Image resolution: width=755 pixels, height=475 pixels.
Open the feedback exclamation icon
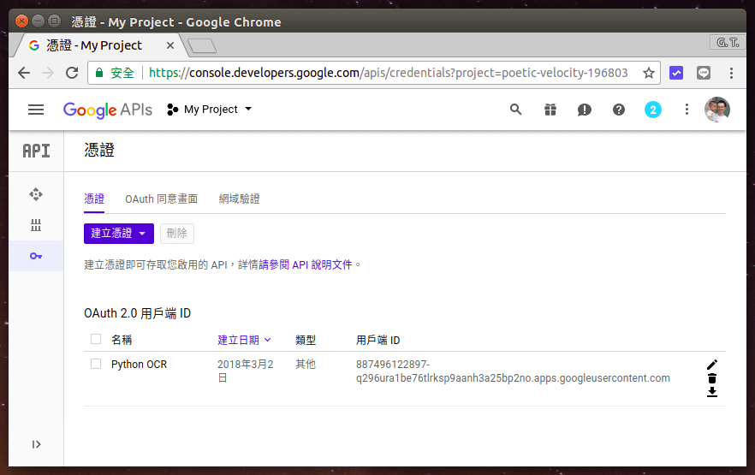pos(584,110)
